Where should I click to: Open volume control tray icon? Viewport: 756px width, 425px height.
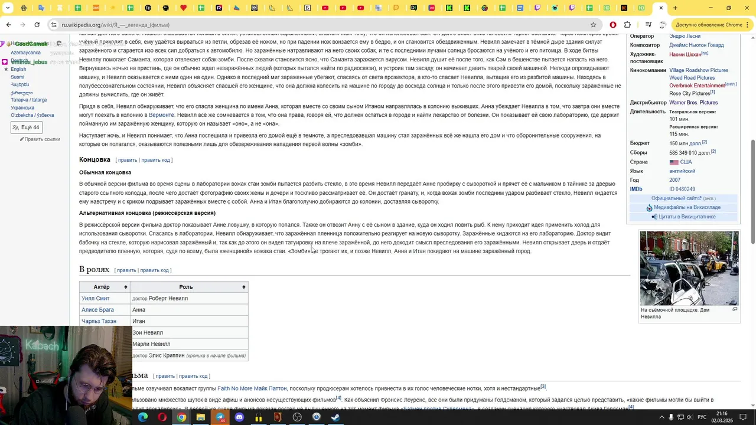[x=690, y=417]
